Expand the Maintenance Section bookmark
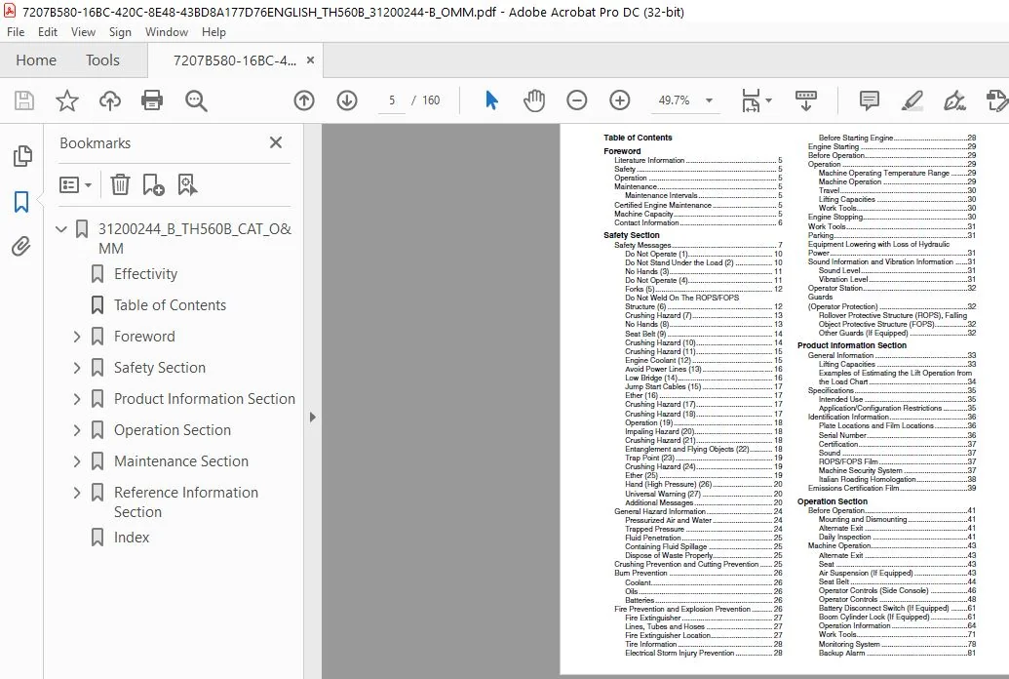1009x679 pixels. pos(77,461)
